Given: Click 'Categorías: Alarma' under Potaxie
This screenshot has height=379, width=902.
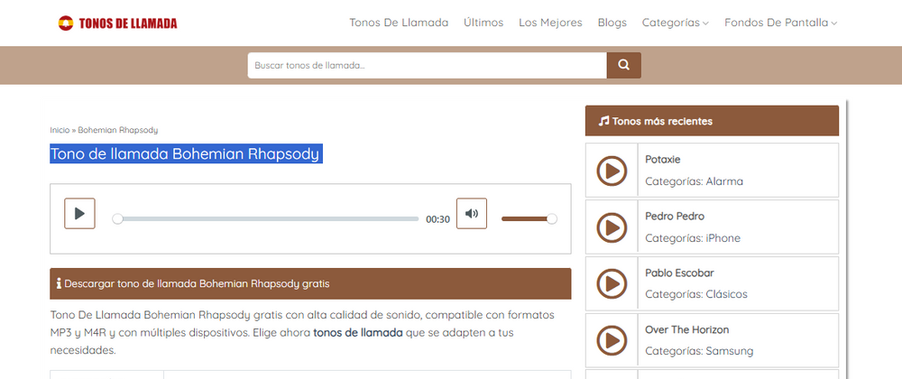Looking at the screenshot, I should [x=694, y=181].
